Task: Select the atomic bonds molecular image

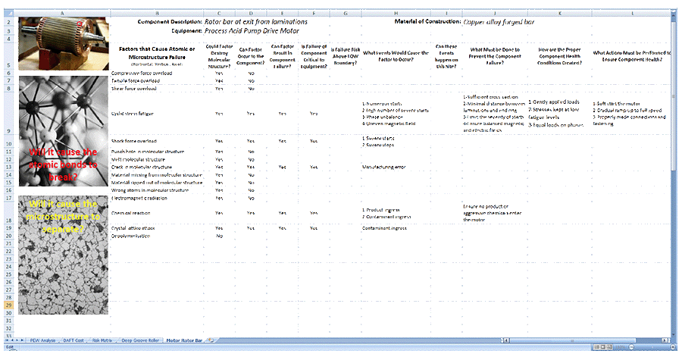Action: 64,131
